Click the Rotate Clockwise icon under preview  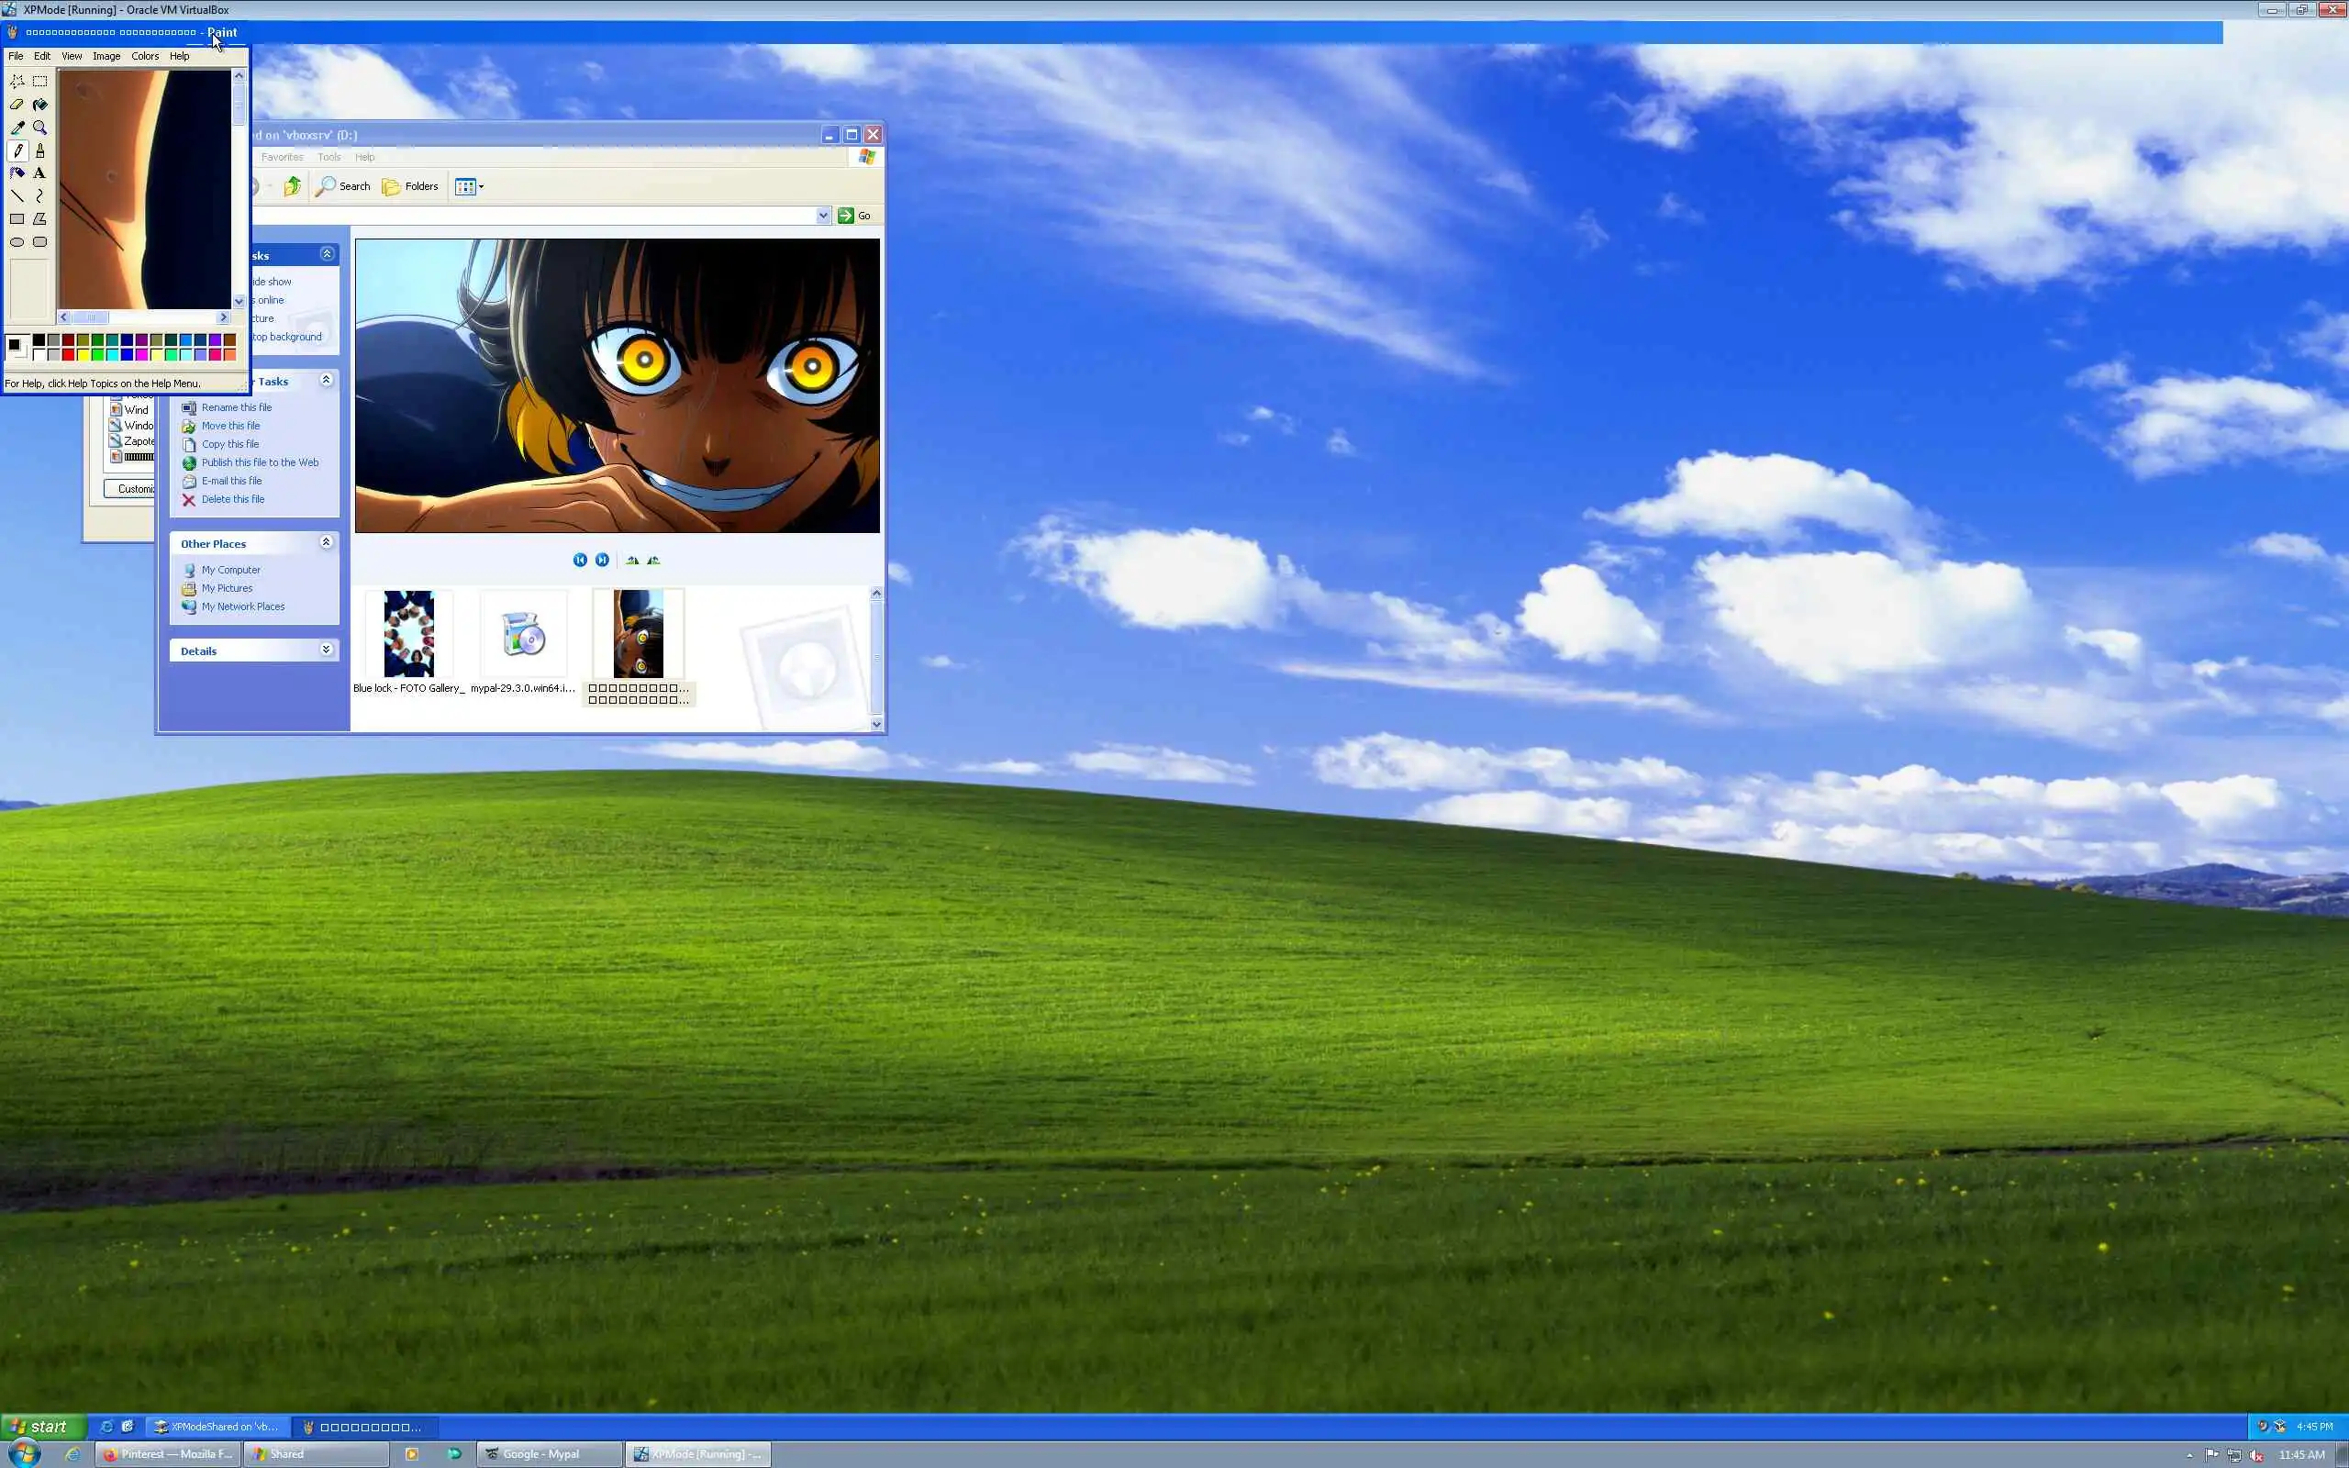point(632,561)
